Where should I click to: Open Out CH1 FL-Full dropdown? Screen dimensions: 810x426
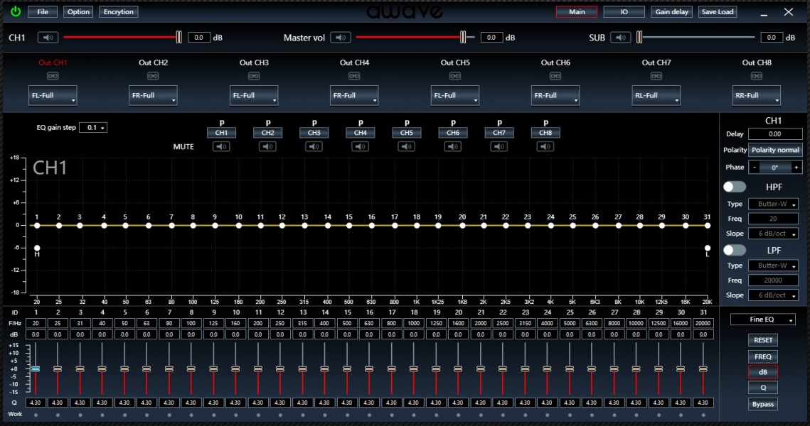pos(53,96)
